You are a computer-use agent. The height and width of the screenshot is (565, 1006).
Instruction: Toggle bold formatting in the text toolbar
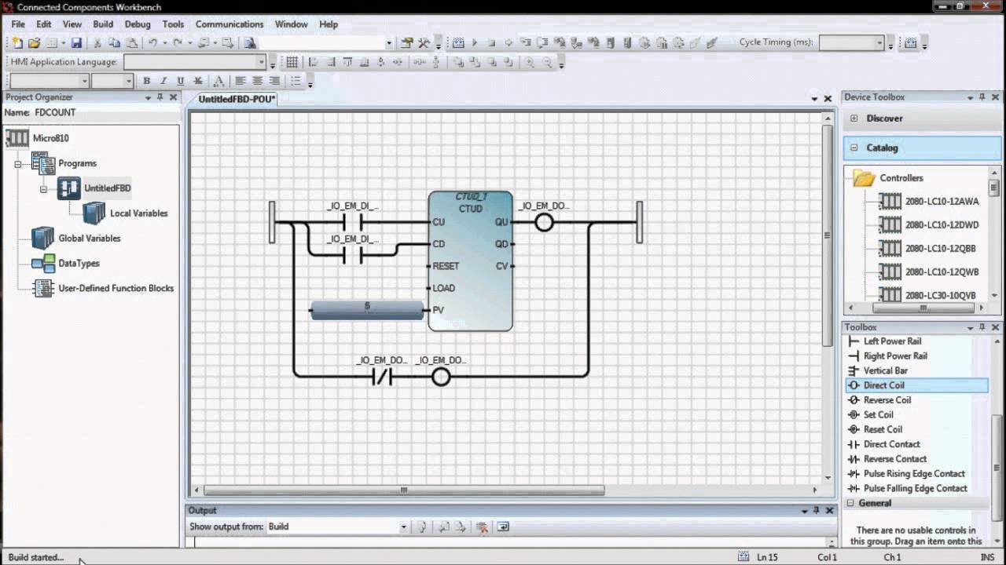pos(145,81)
